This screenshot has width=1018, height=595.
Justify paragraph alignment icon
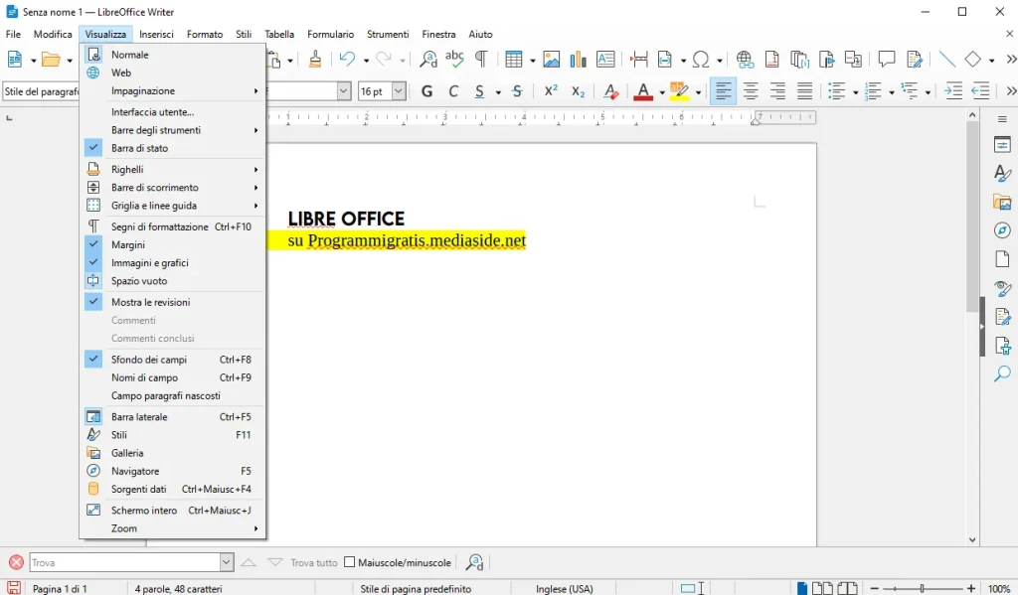[804, 91]
